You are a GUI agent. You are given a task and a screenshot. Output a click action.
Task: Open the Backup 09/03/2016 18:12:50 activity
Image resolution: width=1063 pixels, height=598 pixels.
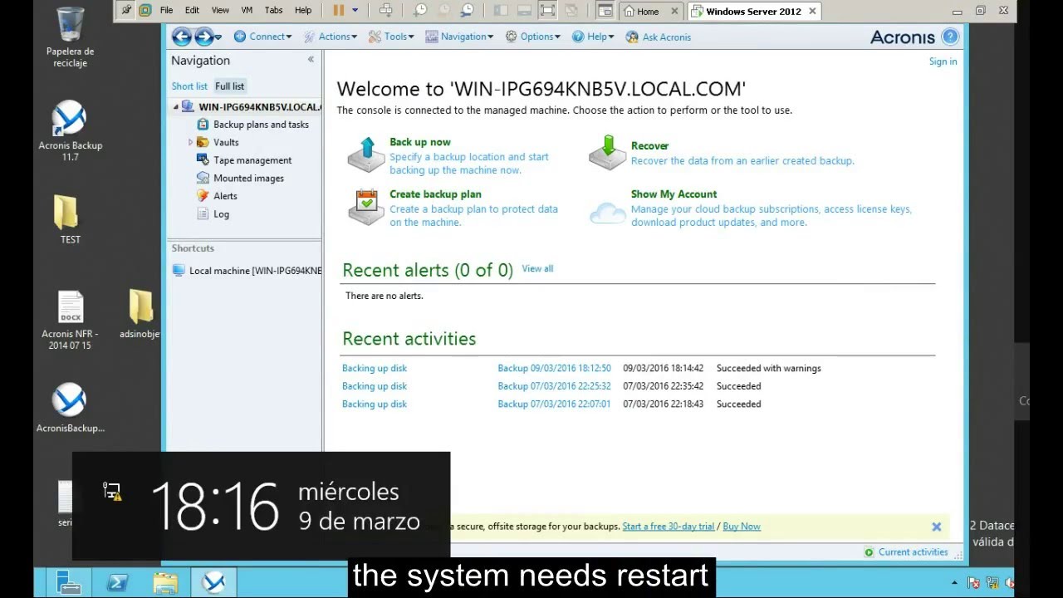pyautogui.click(x=554, y=368)
